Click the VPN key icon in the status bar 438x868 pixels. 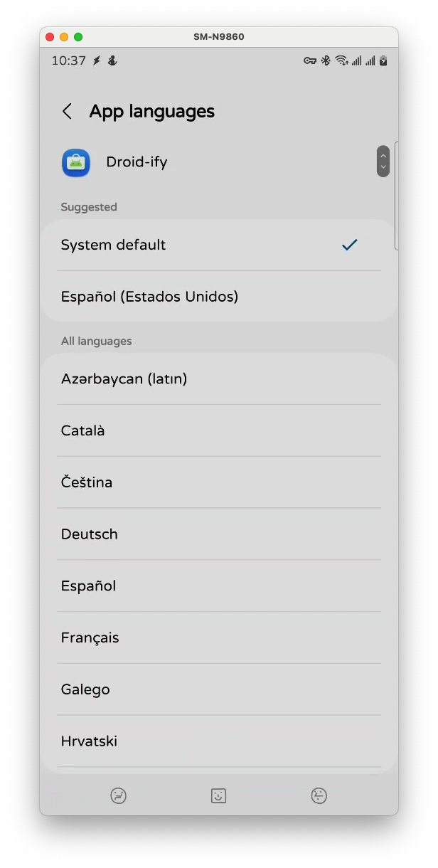click(x=309, y=60)
